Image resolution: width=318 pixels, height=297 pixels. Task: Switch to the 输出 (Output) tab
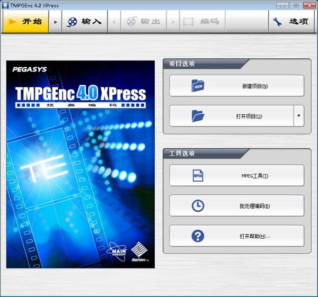pos(144,22)
